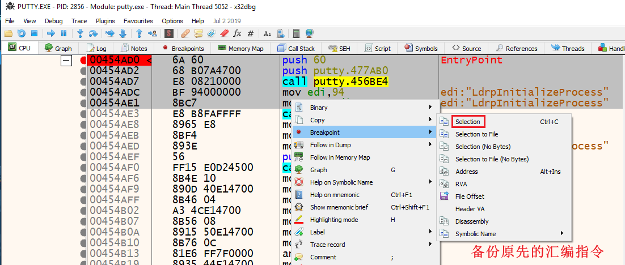
Task: Toggle breakpoint dot at address 00454ADC
Action: (83, 93)
